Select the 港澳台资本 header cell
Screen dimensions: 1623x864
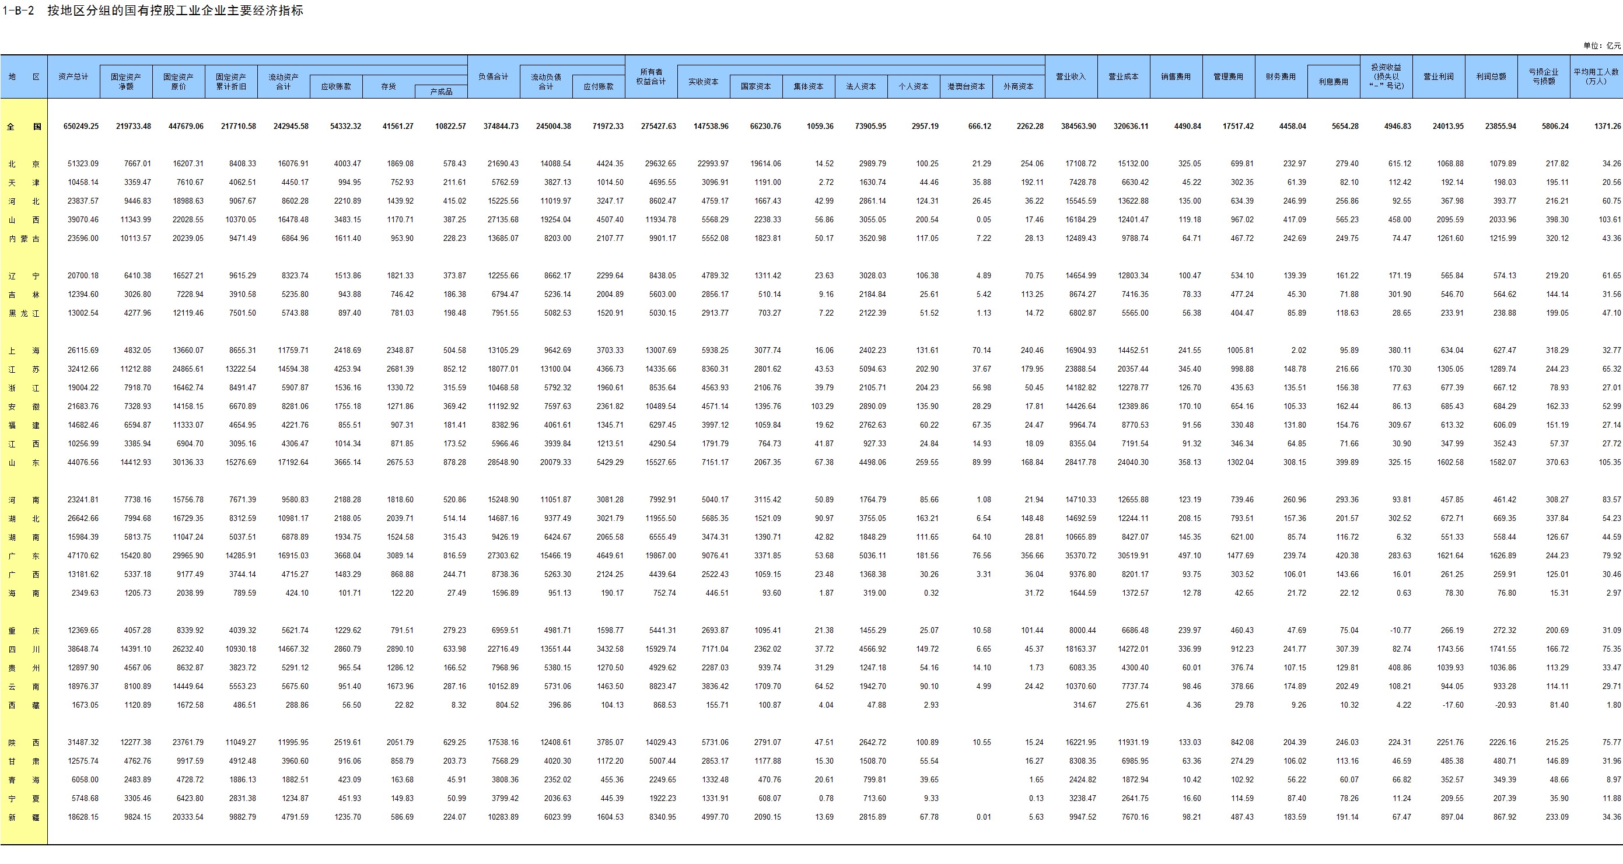(x=966, y=86)
